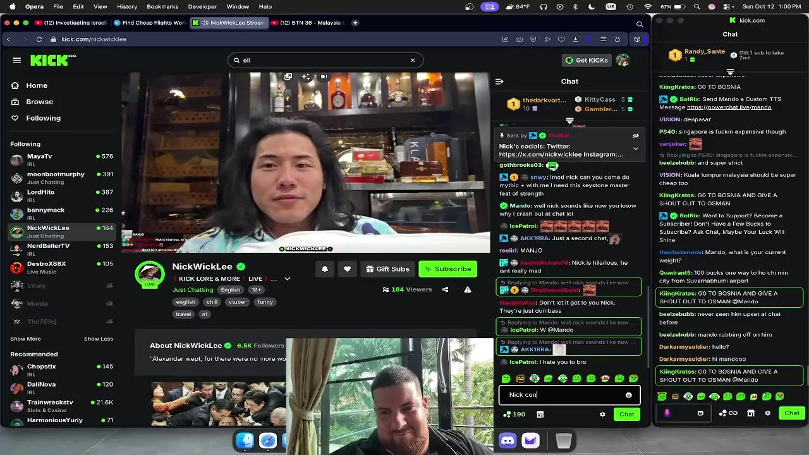Viewport: 809px width, 455px height.
Task: Send with Chat button in popout chat
Action: click(792, 413)
